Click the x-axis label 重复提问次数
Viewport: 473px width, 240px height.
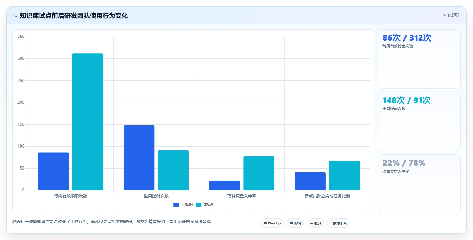(156, 196)
